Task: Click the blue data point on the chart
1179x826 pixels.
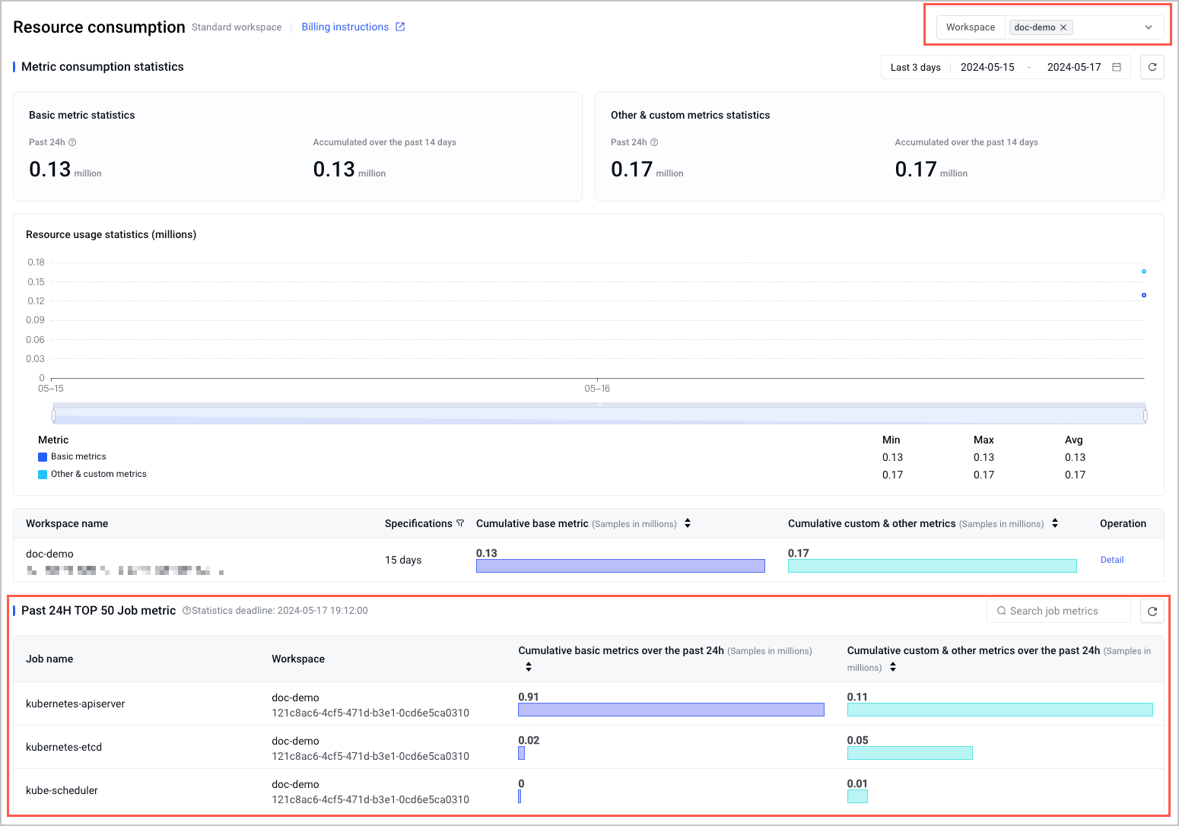Action: coord(1144,295)
